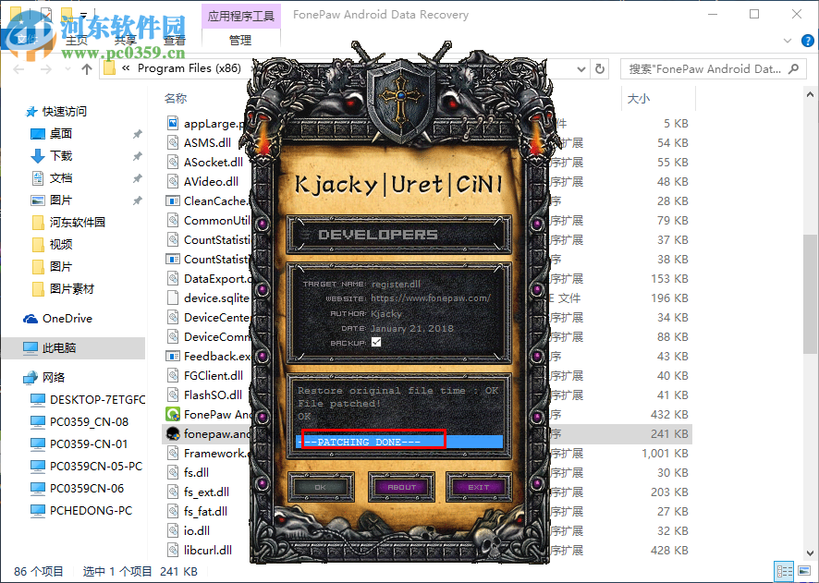The width and height of the screenshot is (819, 583).
Task: Open 河东软件园 folder in sidebar
Action: [x=77, y=223]
